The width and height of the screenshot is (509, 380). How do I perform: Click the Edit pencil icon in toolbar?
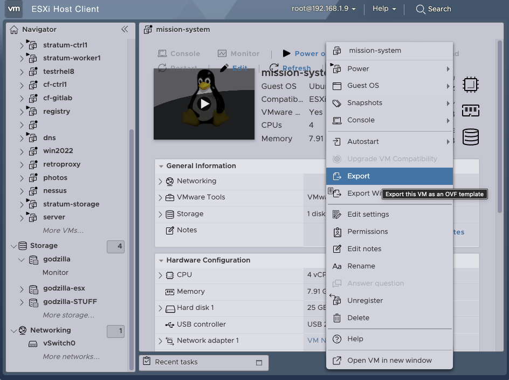pyautogui.click(x=224, y=68)
